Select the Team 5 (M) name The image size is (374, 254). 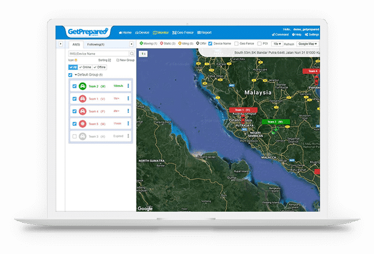click(x=97, y=124)
